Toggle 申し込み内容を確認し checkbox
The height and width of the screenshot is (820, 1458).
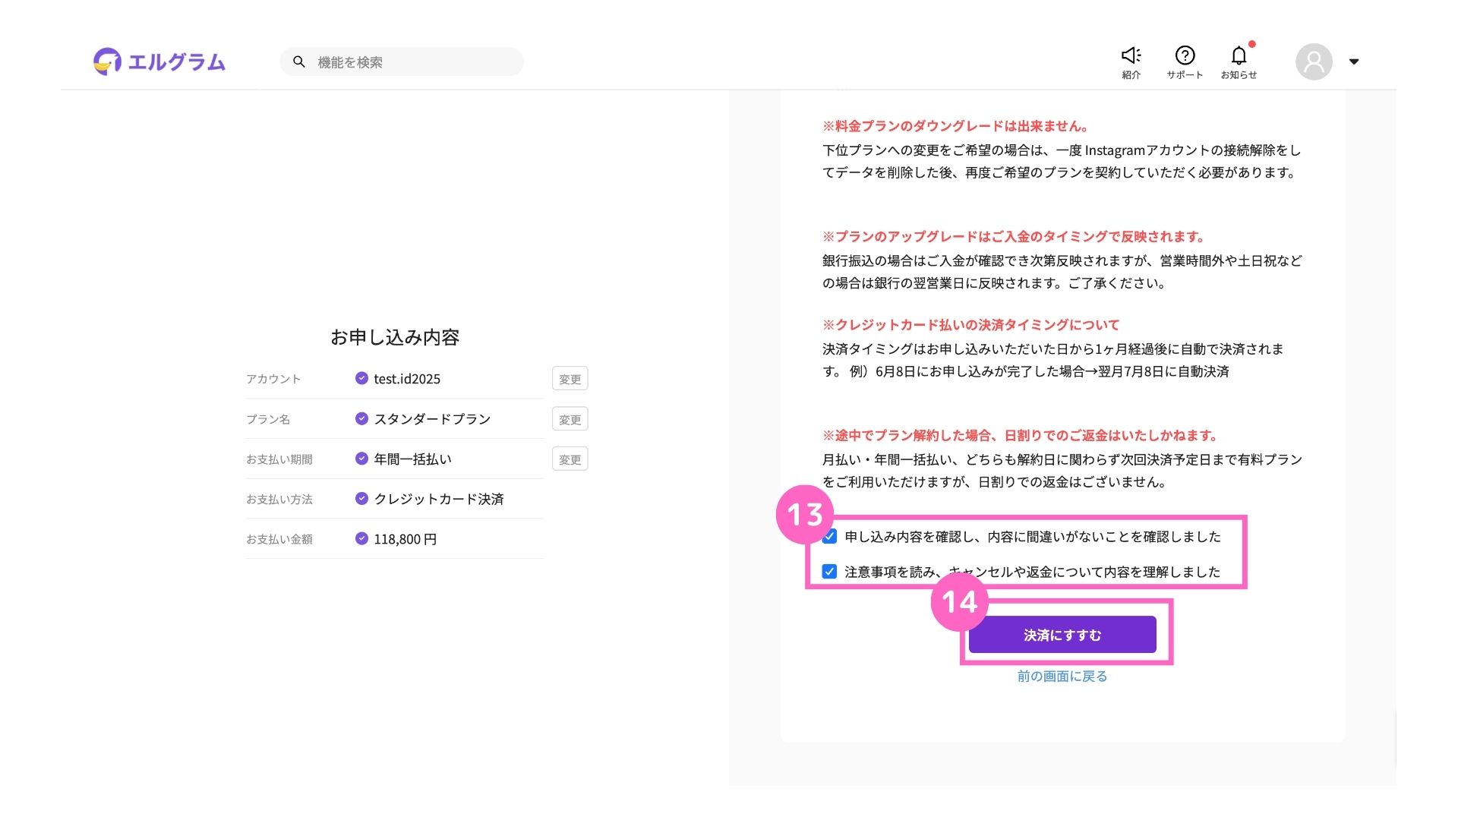click(829, 537)
